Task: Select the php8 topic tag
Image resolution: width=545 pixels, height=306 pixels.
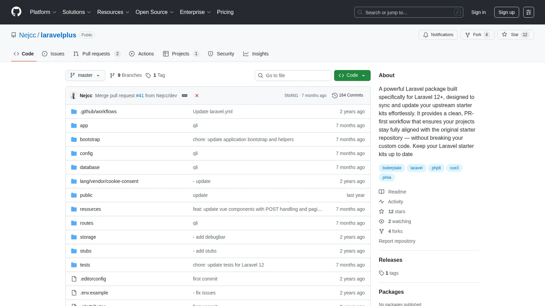Action: [x=436, y=168]
